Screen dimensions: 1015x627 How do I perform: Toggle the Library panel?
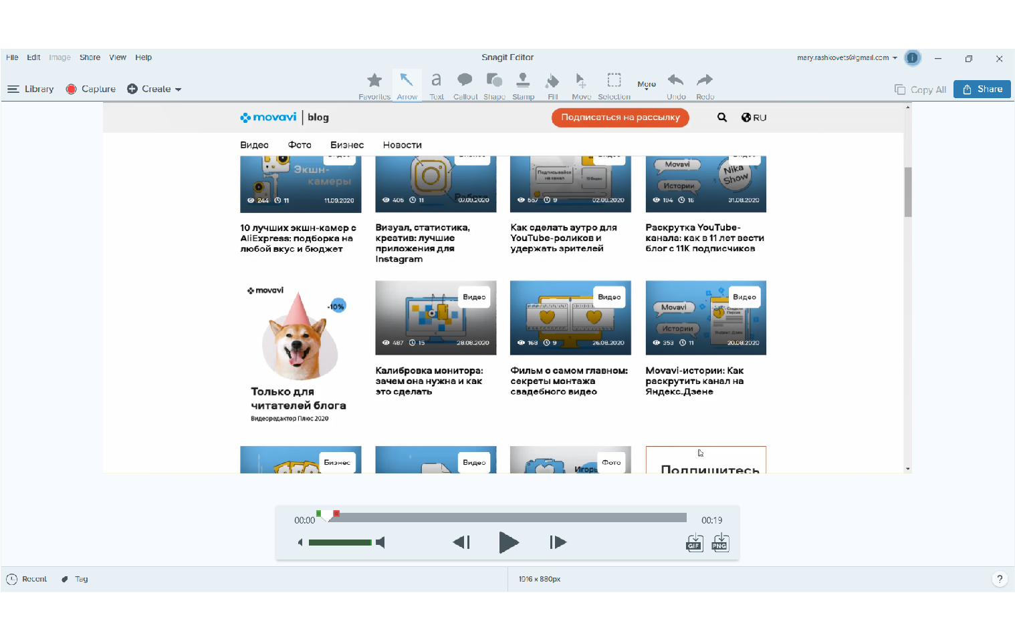31,89
